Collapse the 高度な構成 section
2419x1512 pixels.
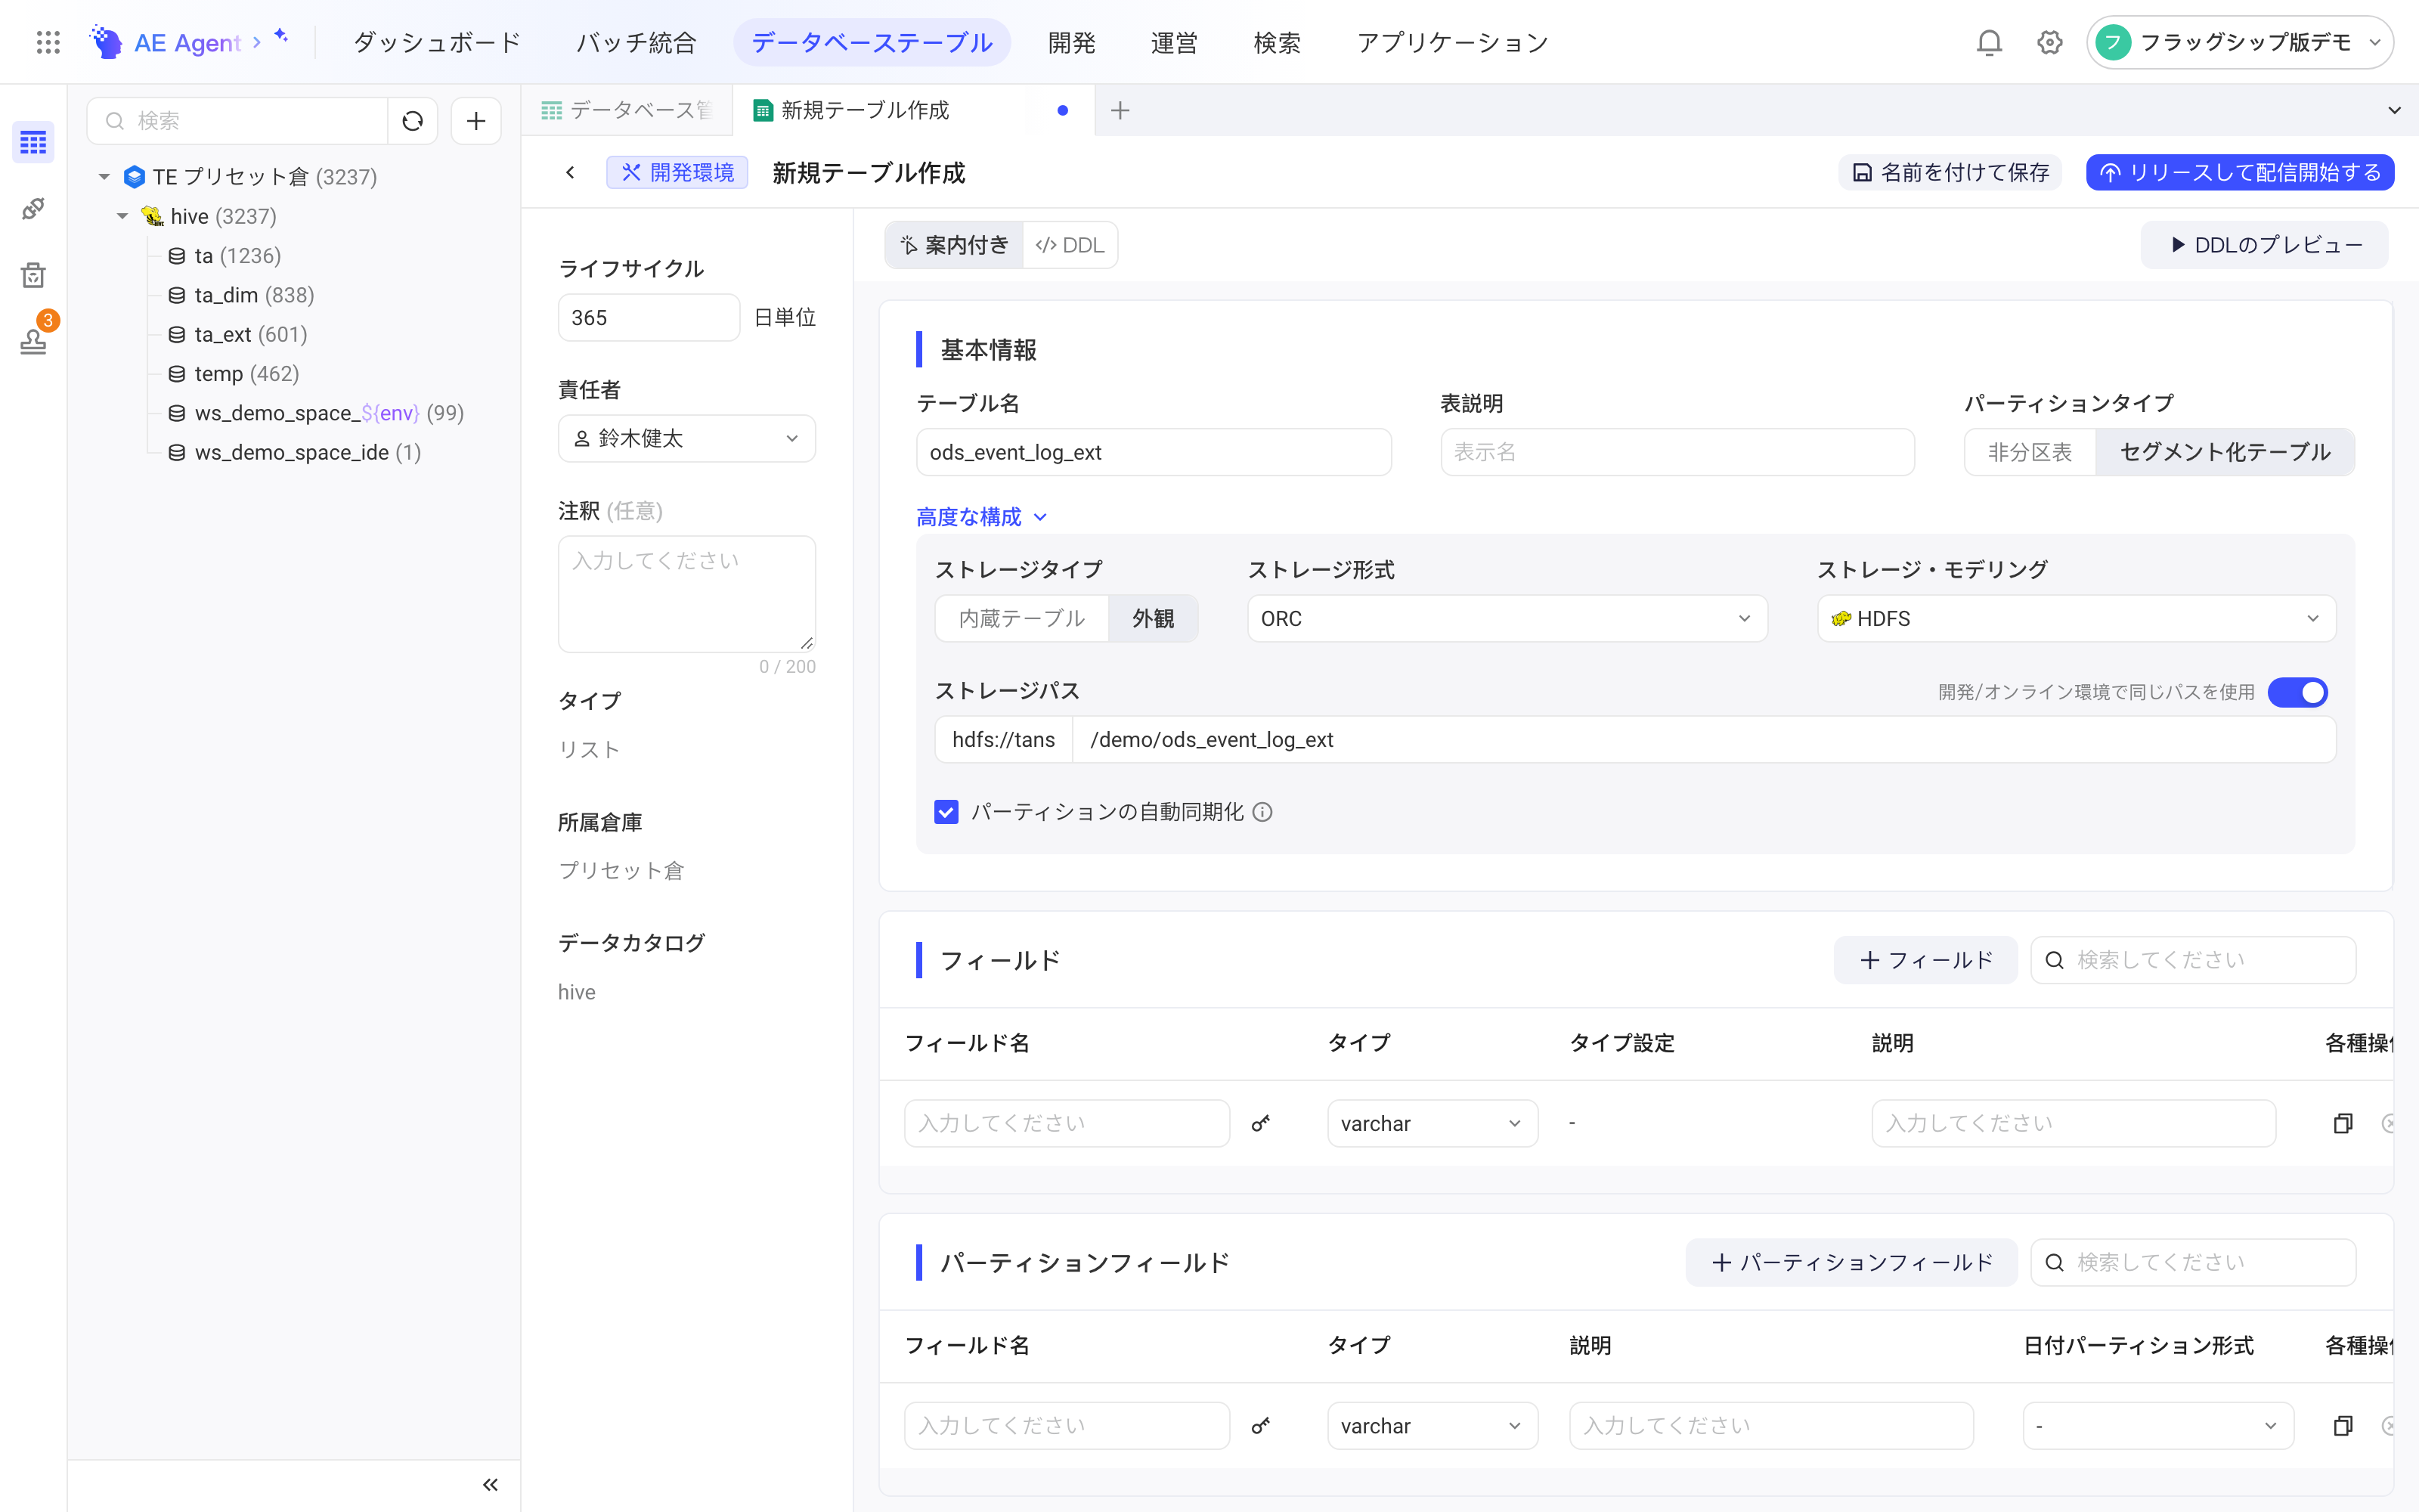tap(980, 517)
